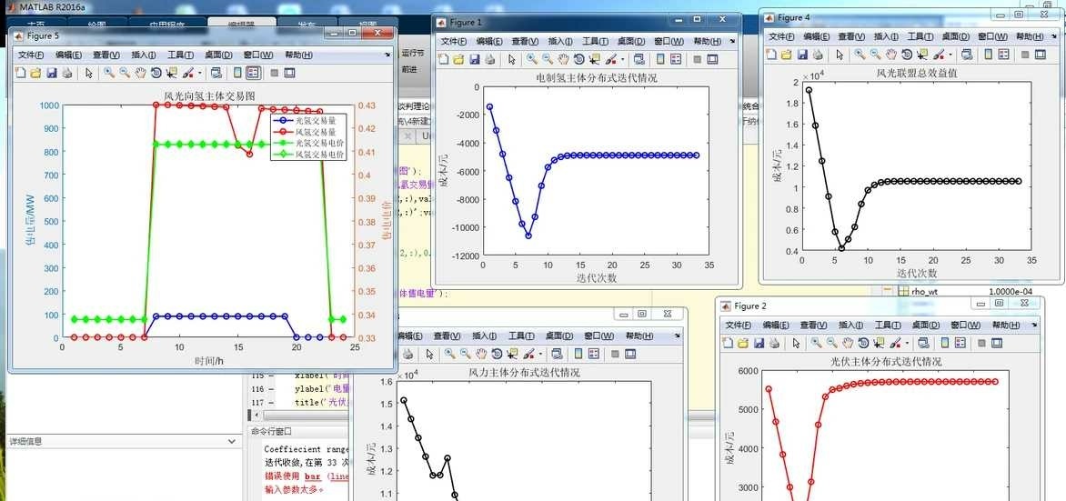Open brush color dropdown arrow in Figure 5
The height and width of the screenshot is (501, 1066).
pyautogui.click(x=200, y=73)
